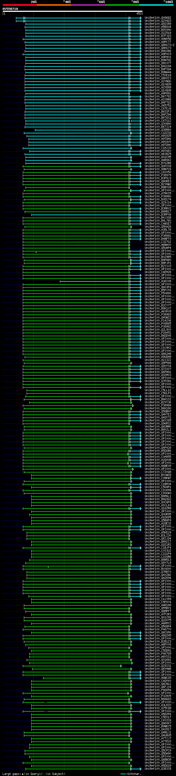176x776 pixels.
Task: Click the green 60–80% identity color bar
Action: pyautogui.click(x=122, y=5)
